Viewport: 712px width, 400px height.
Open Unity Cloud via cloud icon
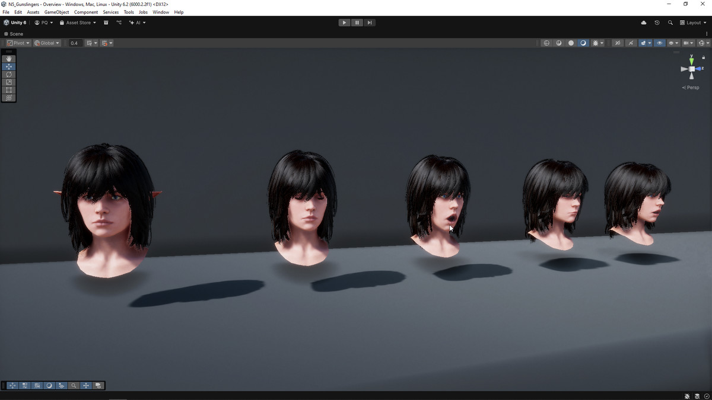pyautogui.click(x=644, y=23)
